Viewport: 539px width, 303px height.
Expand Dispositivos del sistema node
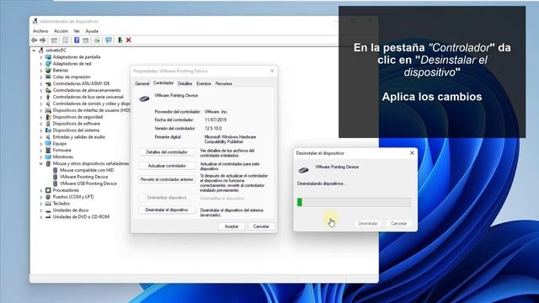click(x=41, y=130)
